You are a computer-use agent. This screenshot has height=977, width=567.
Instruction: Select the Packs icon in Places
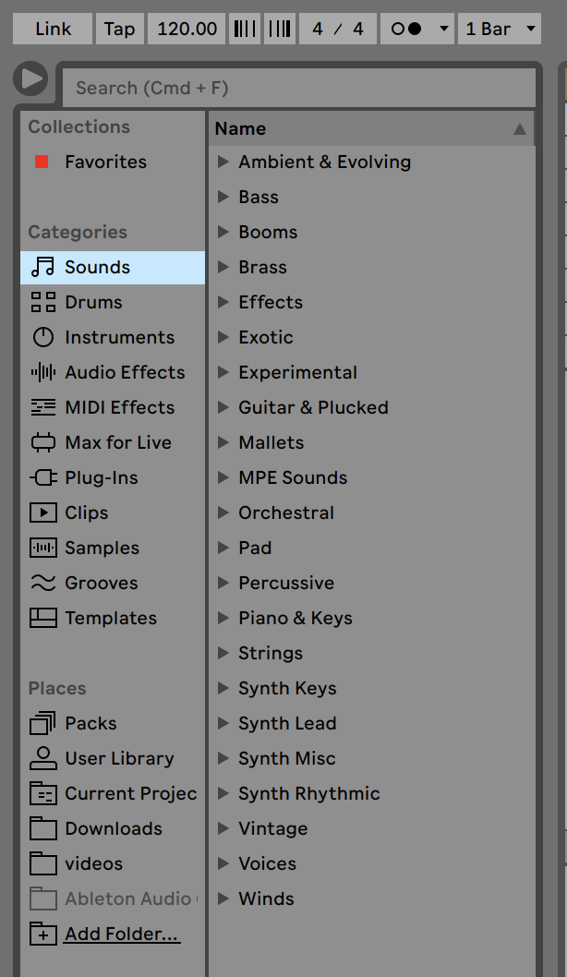(42, 723)
